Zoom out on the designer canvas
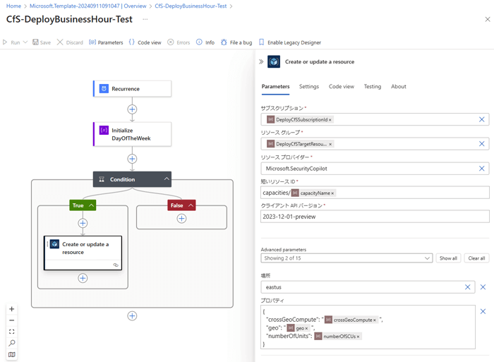Screen dimensions: 494x362 click(x=12, y=320)
